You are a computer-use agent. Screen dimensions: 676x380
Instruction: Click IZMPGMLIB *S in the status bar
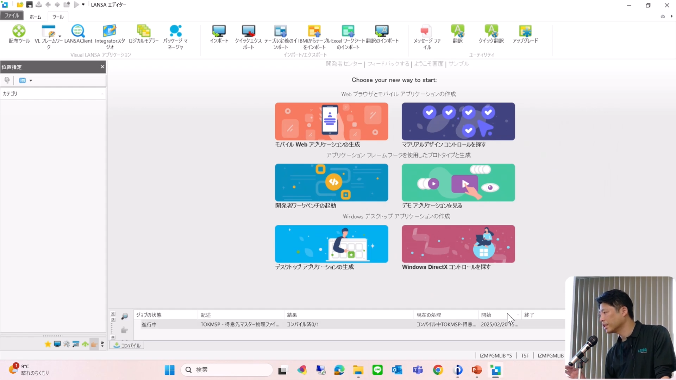495,356
